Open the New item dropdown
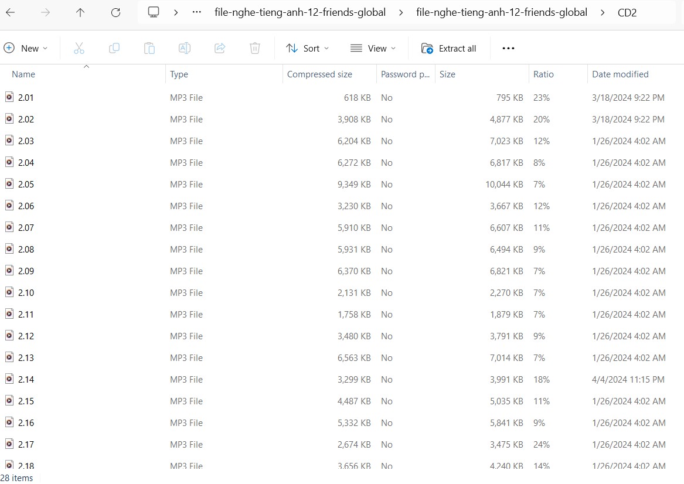 [26, 49]
